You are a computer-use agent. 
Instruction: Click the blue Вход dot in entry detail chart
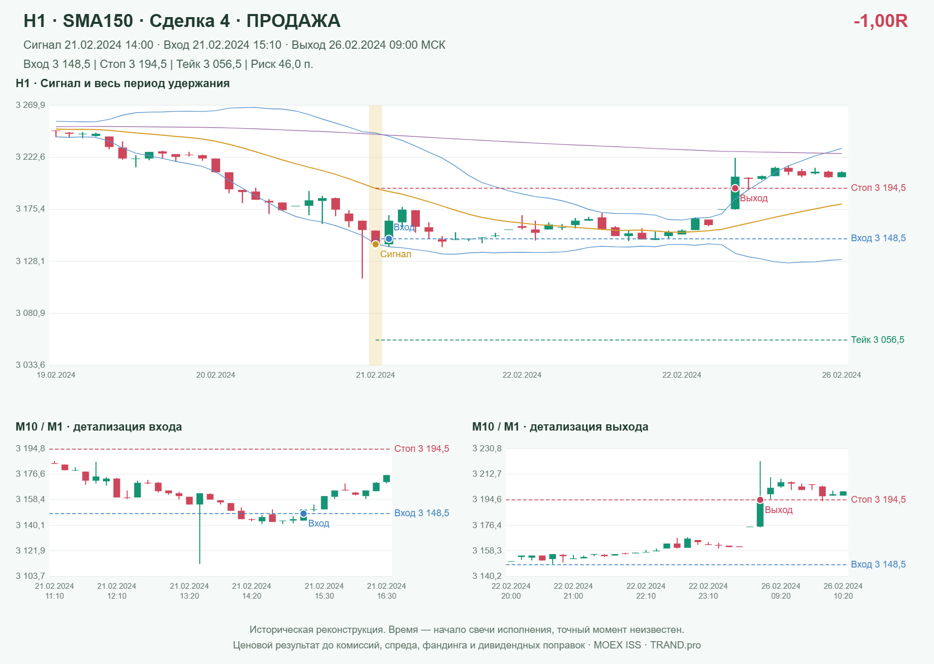[304, 514]
